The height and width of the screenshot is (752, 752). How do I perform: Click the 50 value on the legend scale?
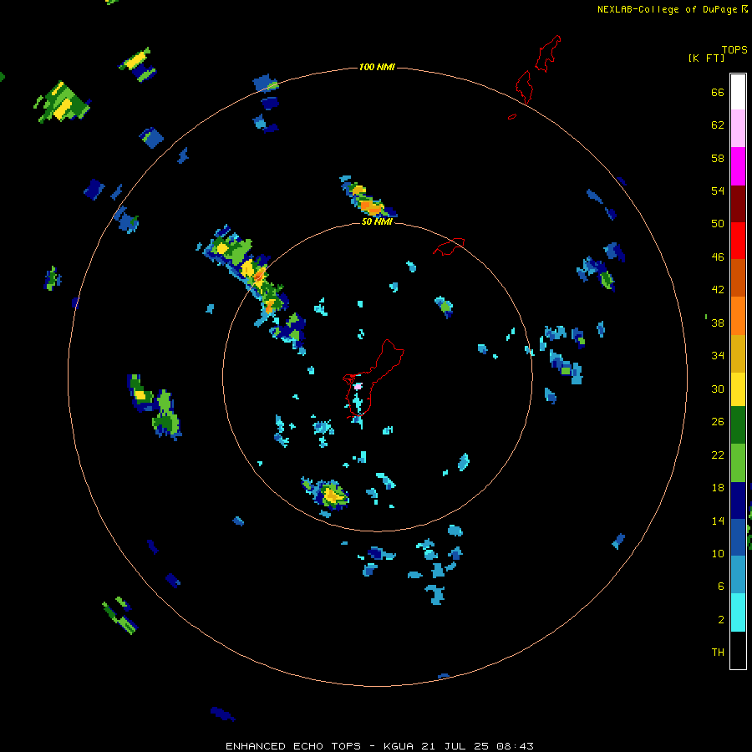click(x=718, y=223)
